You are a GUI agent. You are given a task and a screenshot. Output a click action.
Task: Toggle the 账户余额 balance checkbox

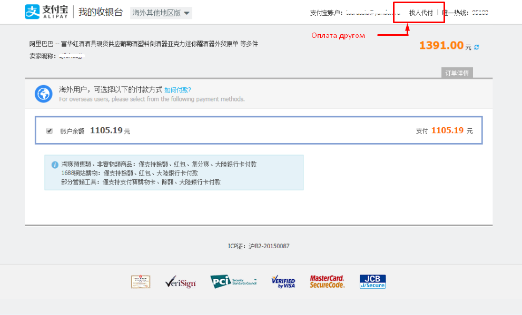(50, 130)
